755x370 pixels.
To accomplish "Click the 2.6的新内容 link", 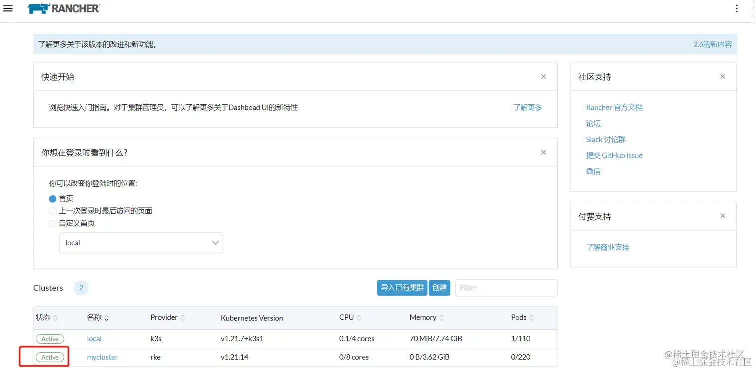I will [713, 44].
